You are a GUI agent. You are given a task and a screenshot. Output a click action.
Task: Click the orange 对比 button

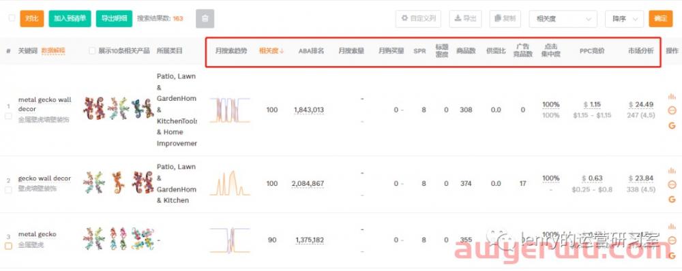pyautogui.click(x=32, y=18)
